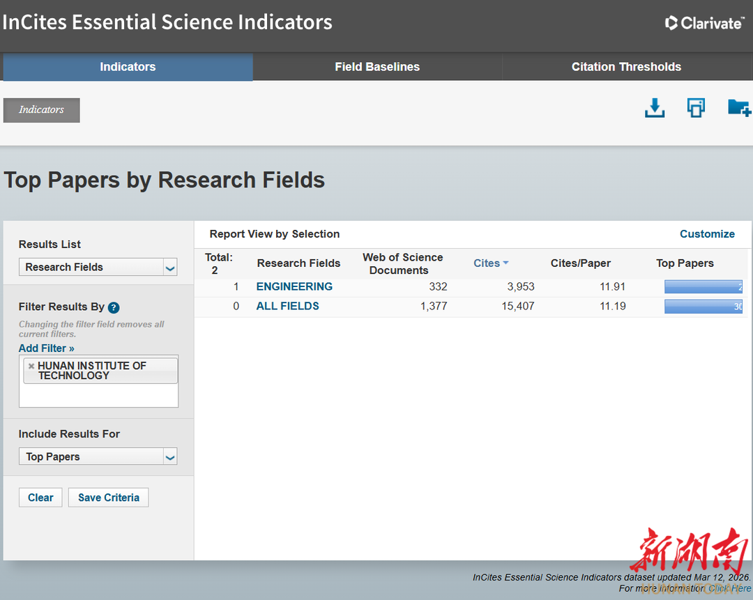Click the Clear button
Screen dimensions: 753x600
coord(40,498)
